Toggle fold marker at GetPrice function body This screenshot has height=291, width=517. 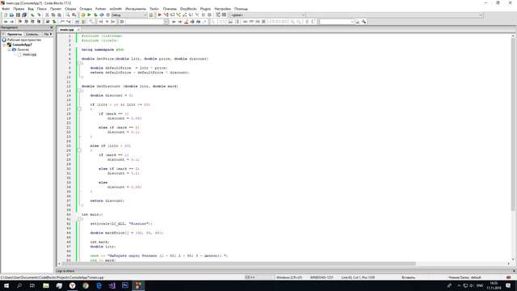coord(79,63)
